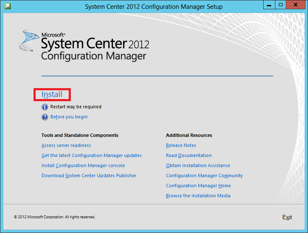Select Install Configuration Manager console
The height and width of the screenshot is (233, 308).
point(83,166)
